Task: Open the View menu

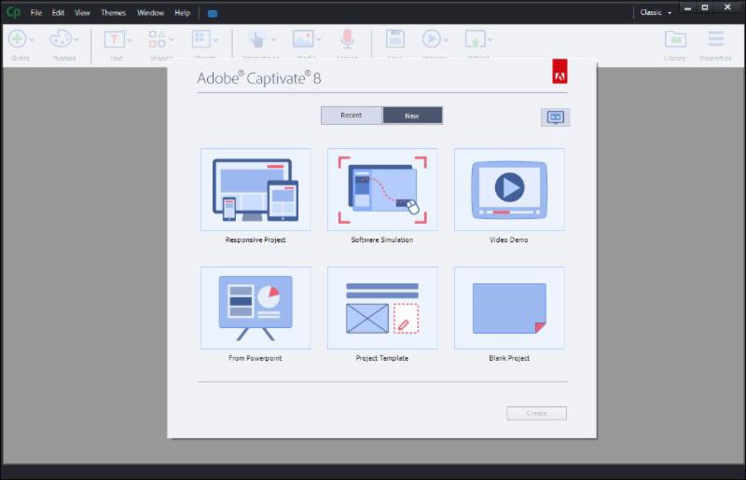Action: [x=82, y=13]
